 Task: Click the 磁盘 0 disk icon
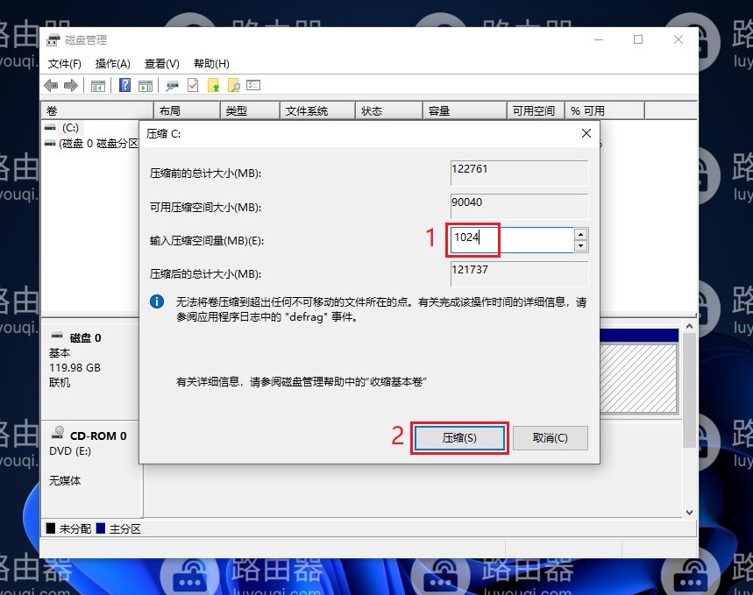tap(57, 336)
